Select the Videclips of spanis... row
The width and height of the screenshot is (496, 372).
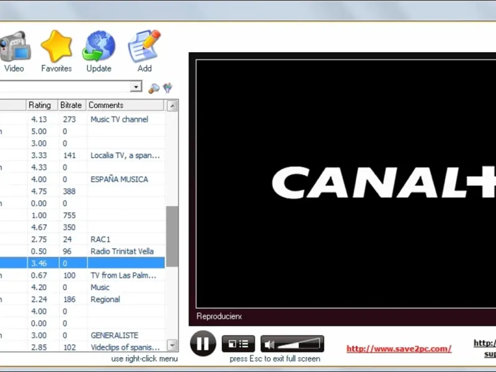tap(82, 347)
